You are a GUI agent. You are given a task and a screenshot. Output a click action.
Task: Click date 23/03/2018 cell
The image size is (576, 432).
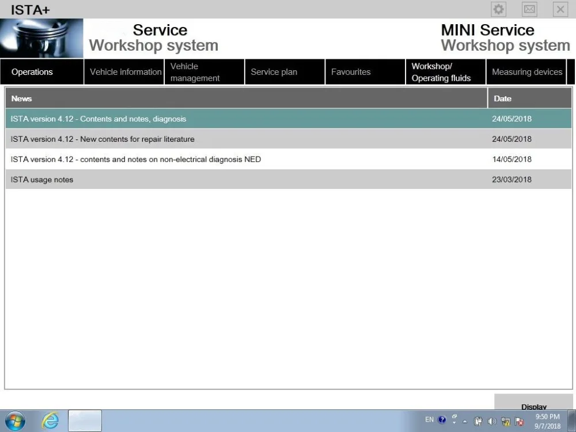pyautogui.click(x=511, y=179)
